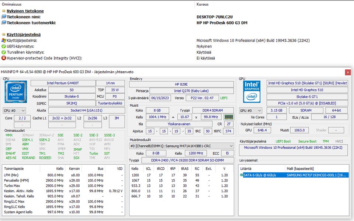Click green check icon next to Turvallinen käynnistys
The image size is (354, 221).
coord(4,52)
